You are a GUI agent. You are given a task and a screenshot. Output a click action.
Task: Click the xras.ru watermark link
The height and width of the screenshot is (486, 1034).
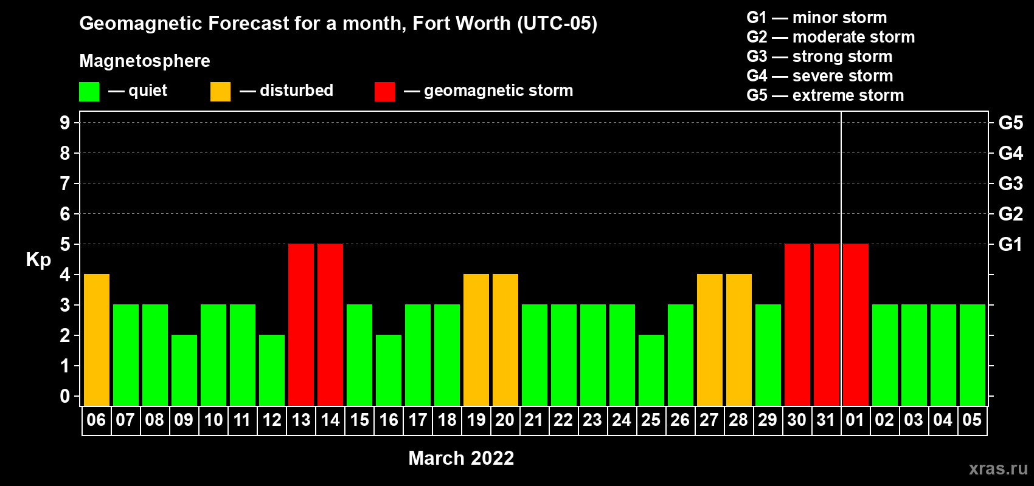998,468
